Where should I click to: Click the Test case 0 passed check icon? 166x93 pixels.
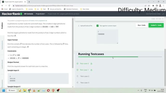click(x=78, y=64)
